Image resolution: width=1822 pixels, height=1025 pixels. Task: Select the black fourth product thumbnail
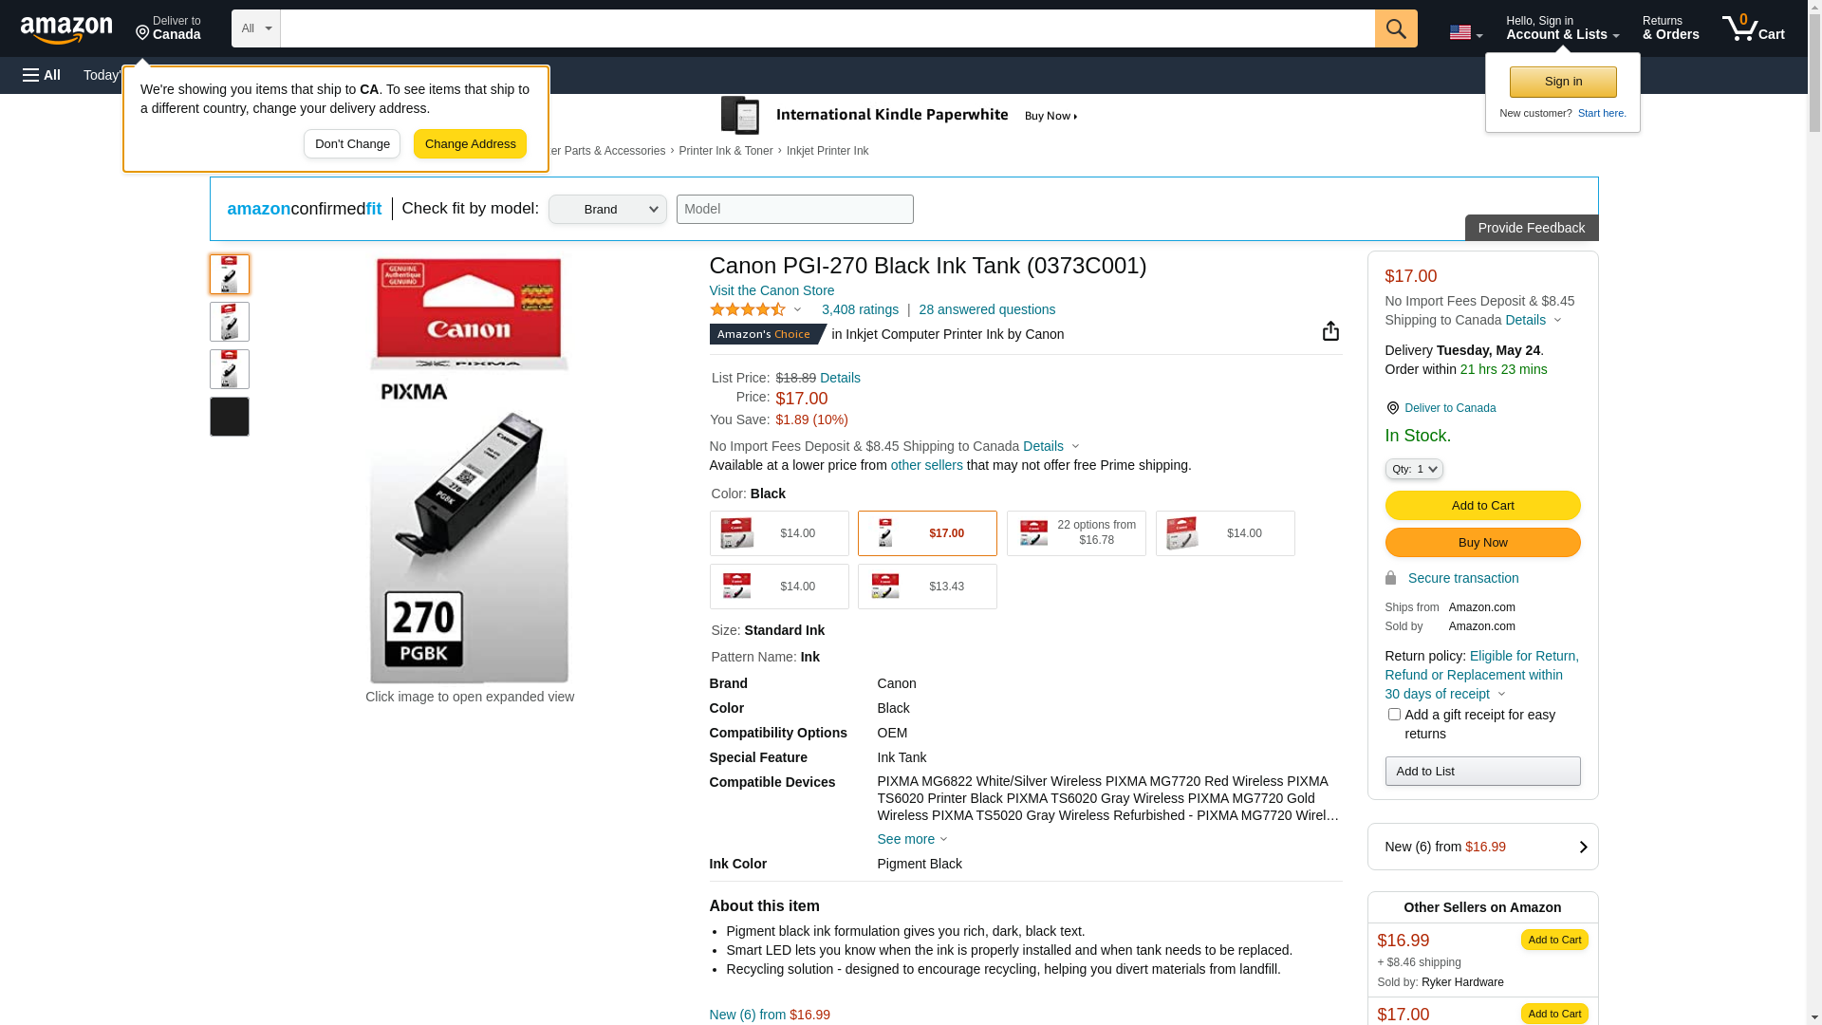click(230, 417)
